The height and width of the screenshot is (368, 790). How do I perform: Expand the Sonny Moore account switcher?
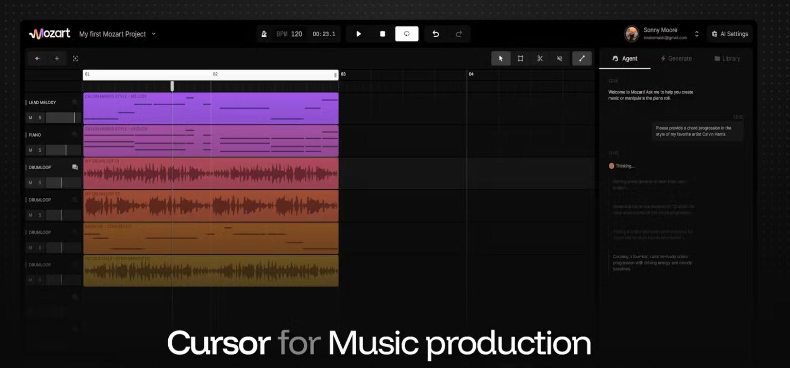tap(697, 34)
